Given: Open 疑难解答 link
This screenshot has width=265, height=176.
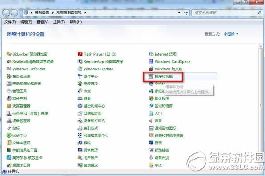Looking at the screenshot, I should pos(162,150).
